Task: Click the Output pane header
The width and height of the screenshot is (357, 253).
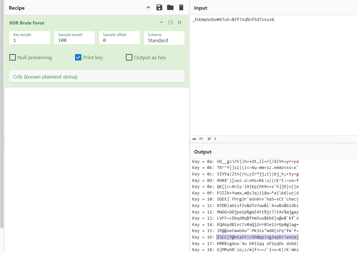Action: pyautogui.click(x=203, y=152)
